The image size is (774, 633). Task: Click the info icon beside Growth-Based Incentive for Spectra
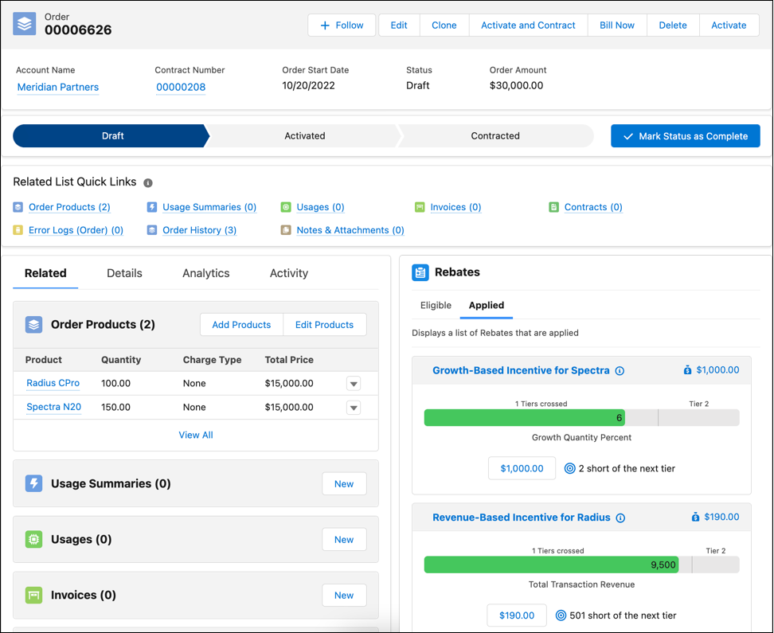pos(620,371)
